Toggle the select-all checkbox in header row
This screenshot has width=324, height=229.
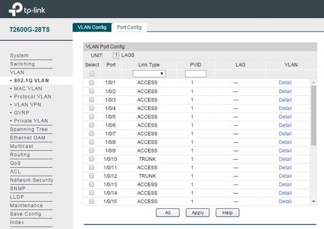92,74
